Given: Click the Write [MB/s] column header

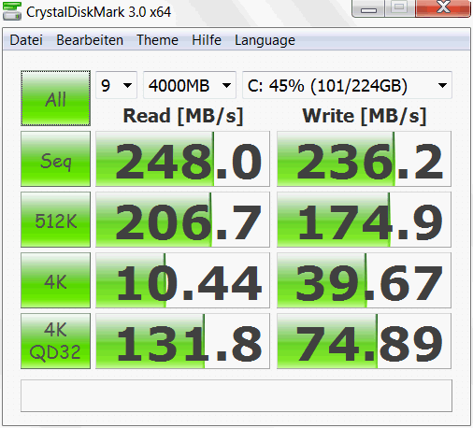Looking at the screenshot, I should click(365, 116).
